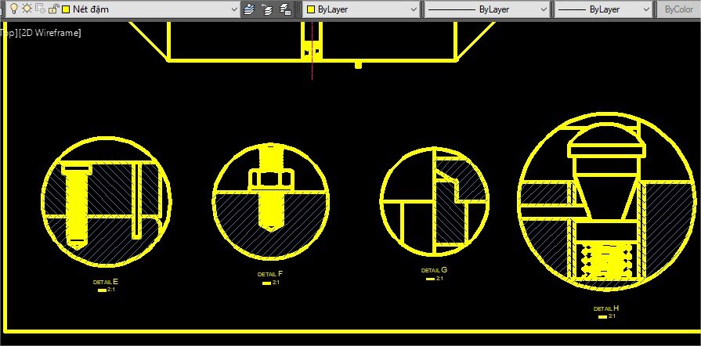The height and width of the screenshot is (346, 701).
Task: Expand the ByLayer lineweight dropdown
Action: (x=645, y=9)
